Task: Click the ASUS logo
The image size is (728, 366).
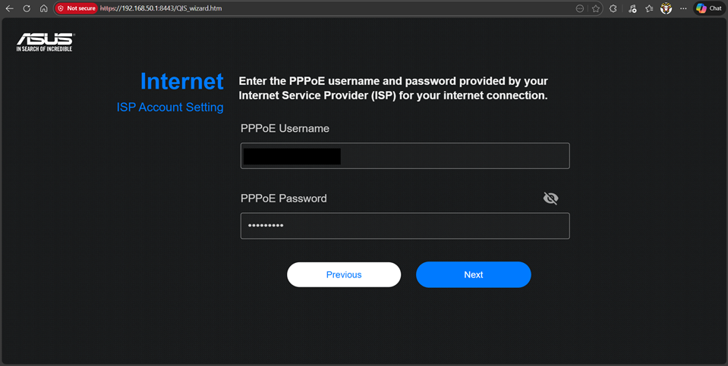Action: click(x=46, y=42)
